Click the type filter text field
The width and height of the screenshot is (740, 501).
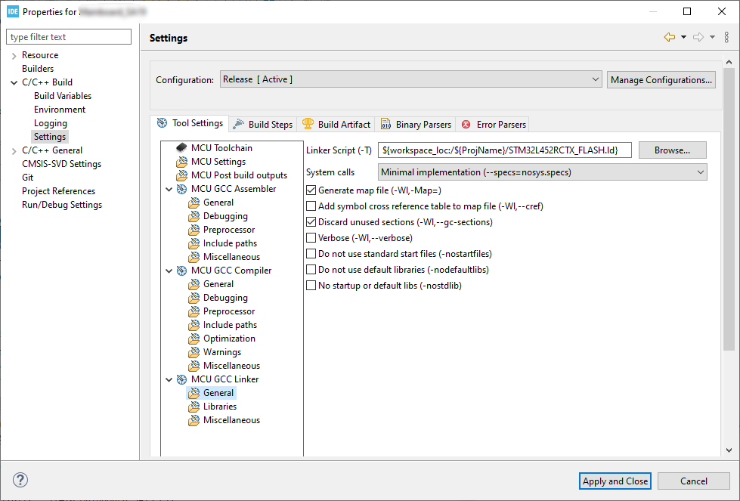(68, 36)
